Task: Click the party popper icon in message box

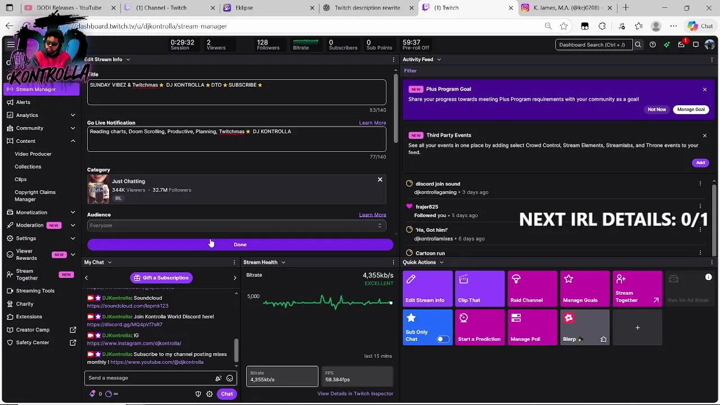Action: 218,379
